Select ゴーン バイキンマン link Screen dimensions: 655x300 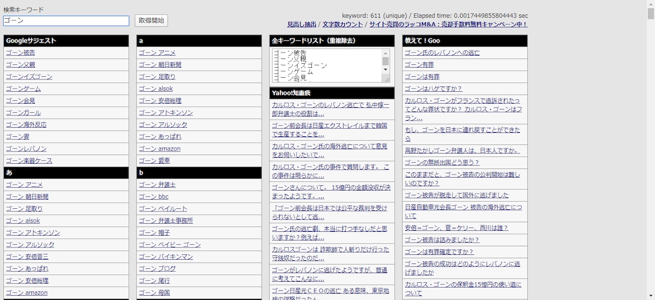(x=166, y=257)
